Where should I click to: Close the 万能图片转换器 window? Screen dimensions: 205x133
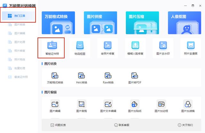tap(200, 6)
